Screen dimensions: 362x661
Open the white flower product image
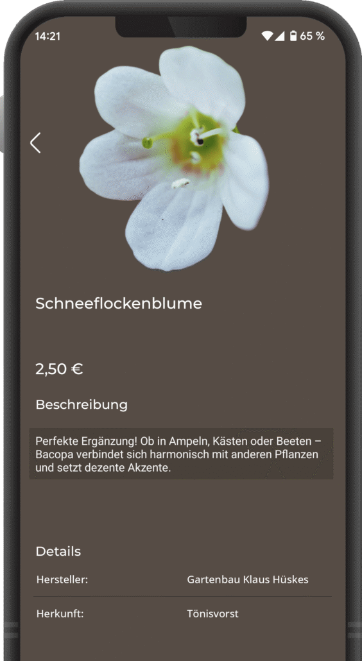click(174, 158)
